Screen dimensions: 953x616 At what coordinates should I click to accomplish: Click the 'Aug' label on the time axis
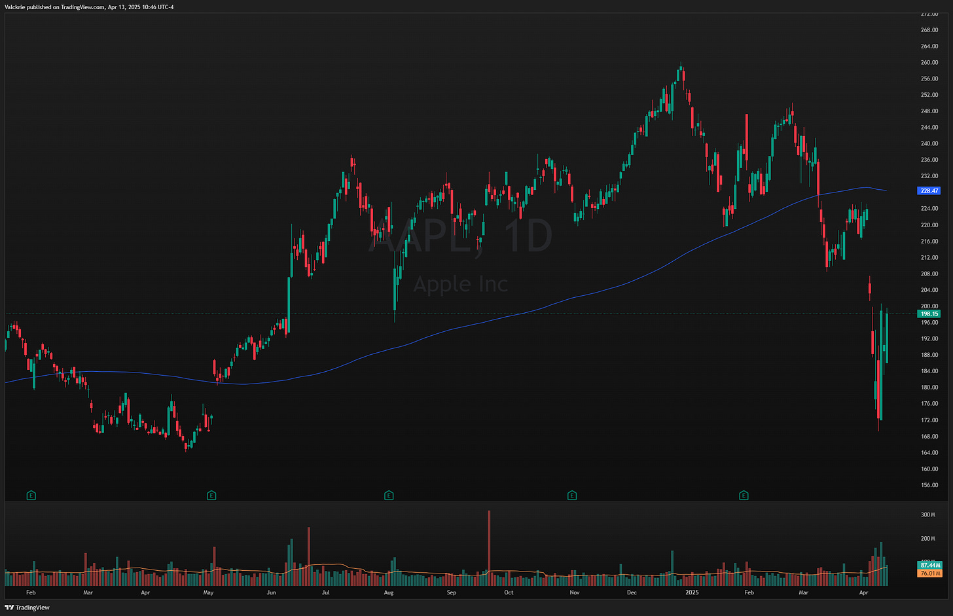point(389,592)
